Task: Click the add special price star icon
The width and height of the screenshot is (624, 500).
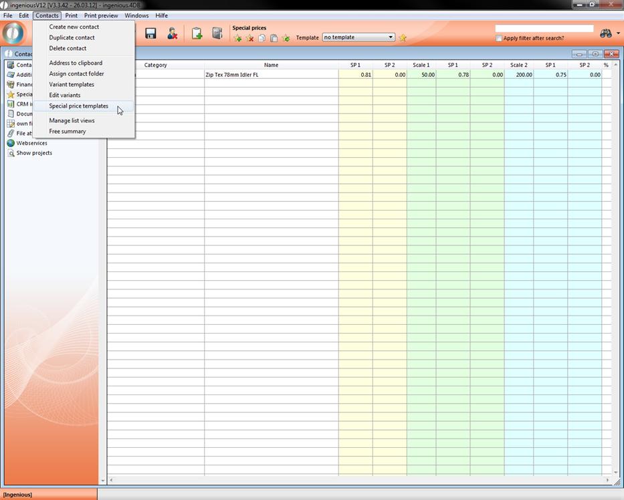Action: tap(237, 38)
